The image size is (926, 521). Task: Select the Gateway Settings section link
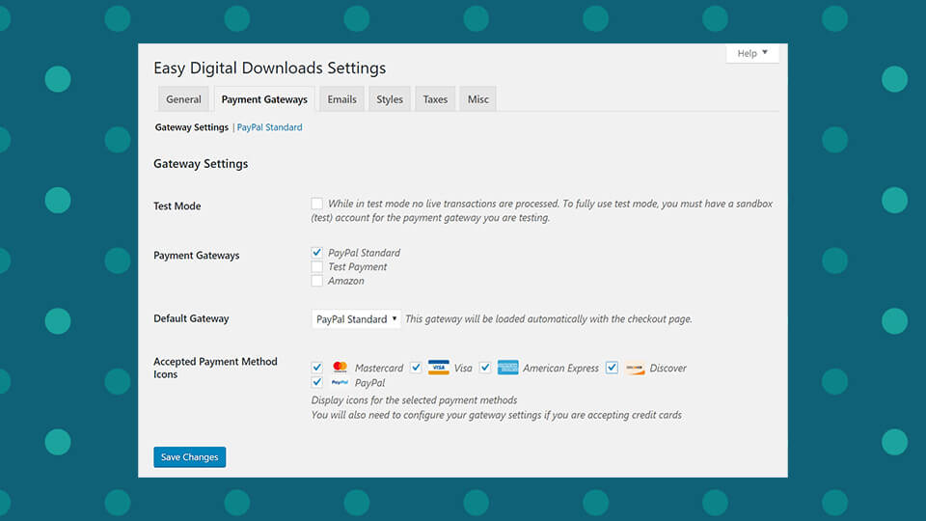tap(191, 127)
